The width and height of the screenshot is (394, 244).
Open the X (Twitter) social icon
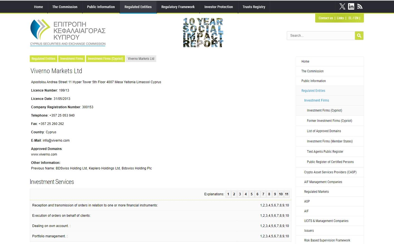(342, 6)
